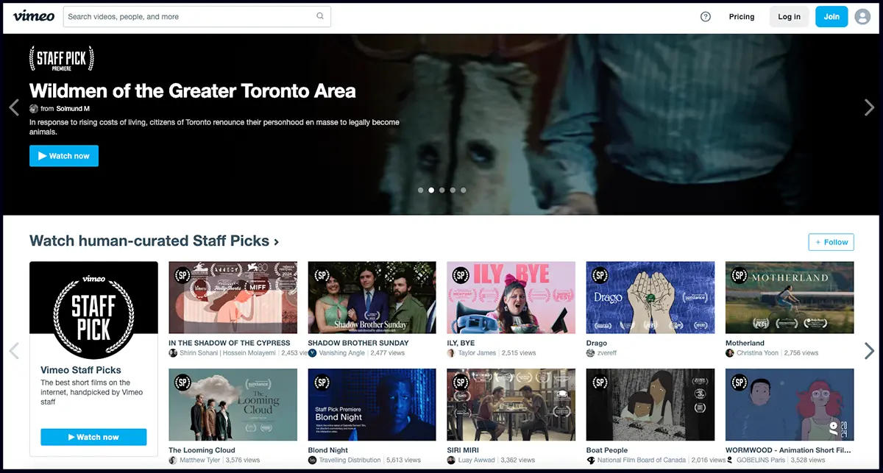Select the fifth carousel dot indicator

pos(464,190)
